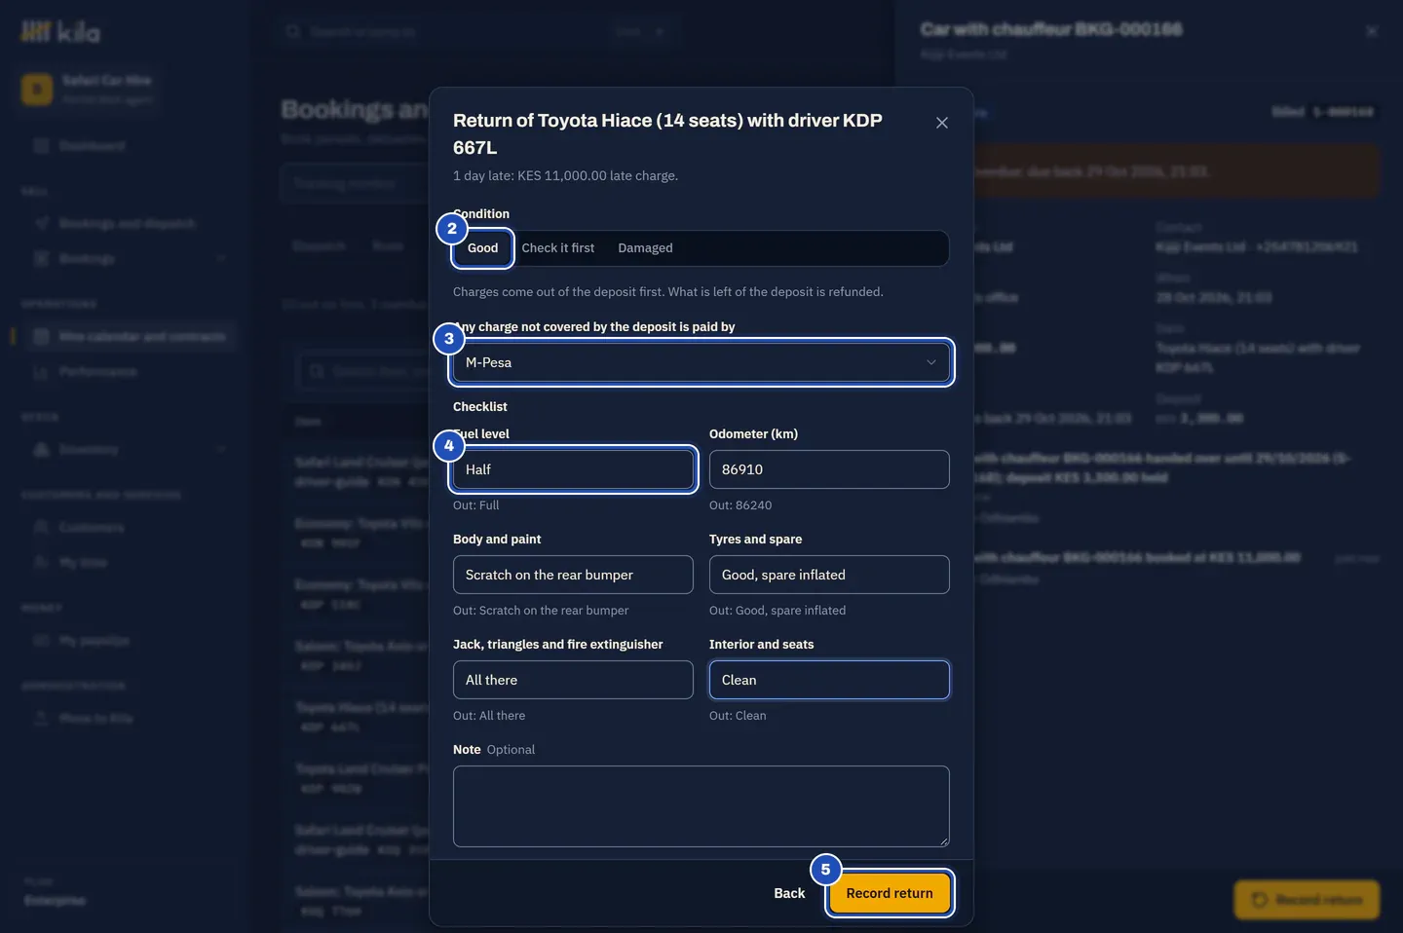
Task: Click the "Out: Good, spare inflated" hint
Action: click(777, 611)
